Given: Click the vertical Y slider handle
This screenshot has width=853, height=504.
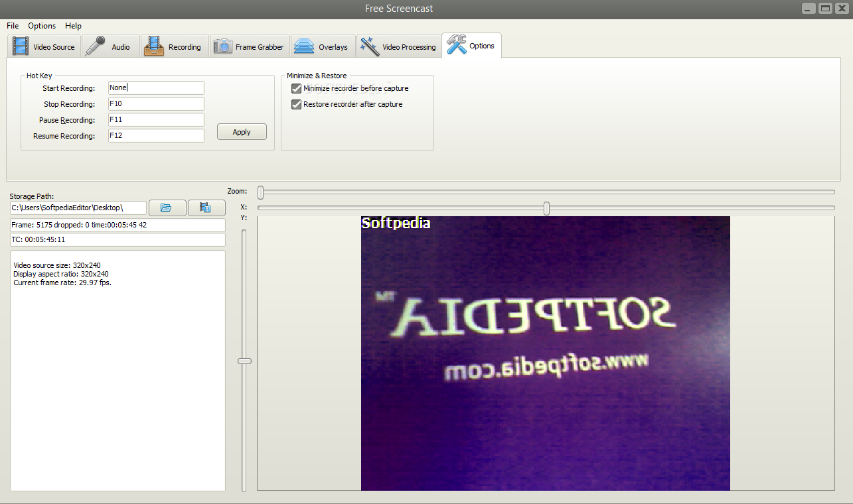Looking at the screenshot, I should pos(245,361).
